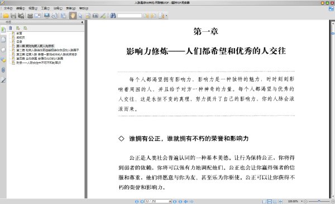
Task: Select the 第二章 bookmark
Action: (x=47, y=50)
